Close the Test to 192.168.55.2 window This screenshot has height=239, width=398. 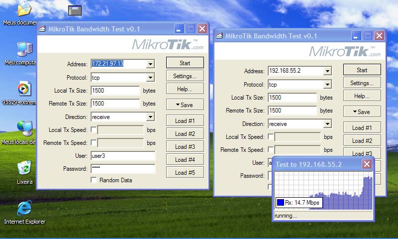pyautogui.click(x=367, y=164)
